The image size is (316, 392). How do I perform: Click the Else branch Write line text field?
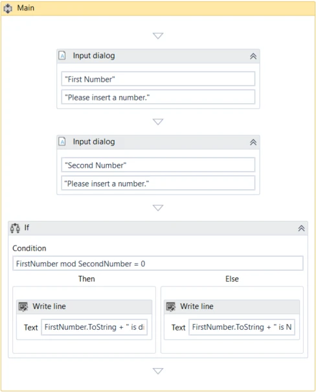point(242,327)
